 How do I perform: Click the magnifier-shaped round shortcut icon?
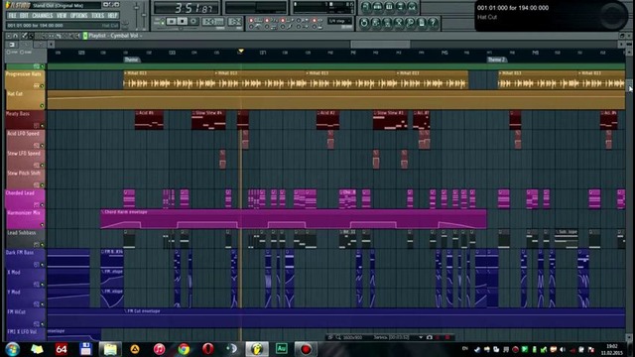pos(410,23)
